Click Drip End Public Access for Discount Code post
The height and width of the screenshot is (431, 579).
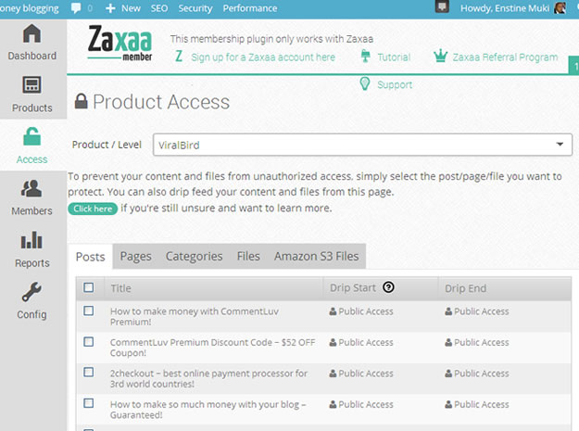coord(477,342)
